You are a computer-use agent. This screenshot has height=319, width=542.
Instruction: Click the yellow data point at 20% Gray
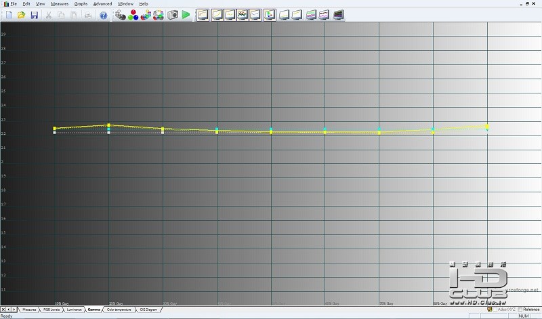(108, 125)
